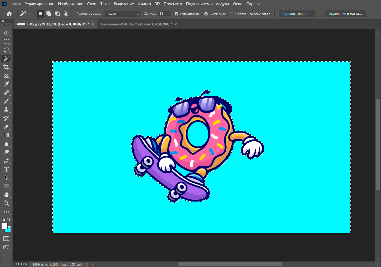Click the Допуск tolerance input field
The image size is (381, 267).
[165, 14]
